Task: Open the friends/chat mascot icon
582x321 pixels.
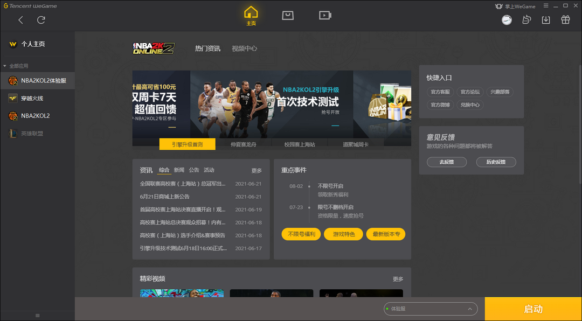Action: (526, 20)
